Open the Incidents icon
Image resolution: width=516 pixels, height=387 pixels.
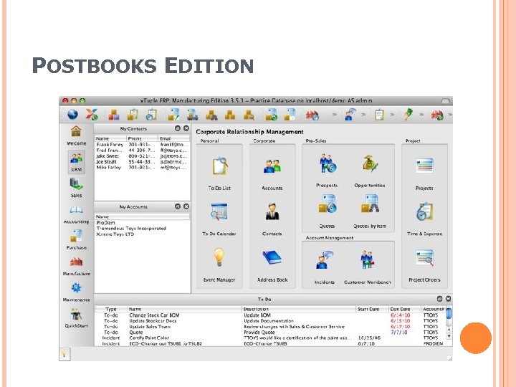pos(325,260)
